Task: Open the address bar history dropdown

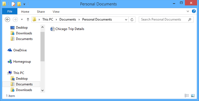Action: (126, 19)
